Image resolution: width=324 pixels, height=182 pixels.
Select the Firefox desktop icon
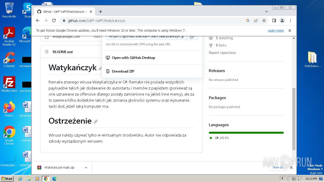9,109
